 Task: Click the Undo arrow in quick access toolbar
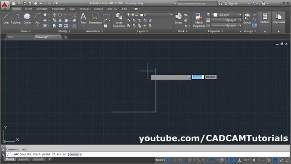tap(41, 3)
